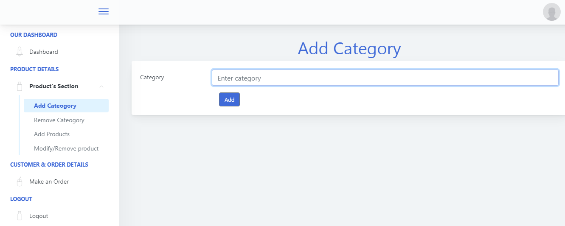Navigate to Add Products
Screen dimensions: 565x226
[52, 134]
